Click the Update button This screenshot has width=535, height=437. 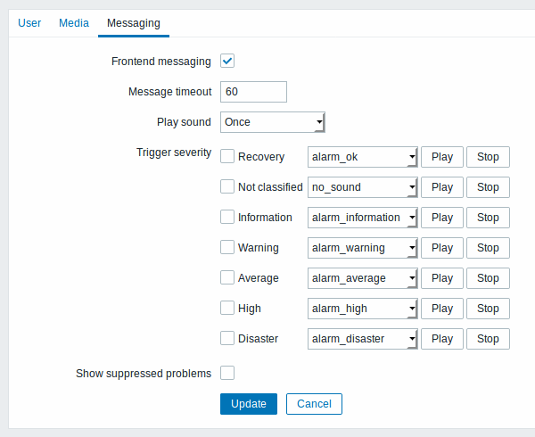249,404
